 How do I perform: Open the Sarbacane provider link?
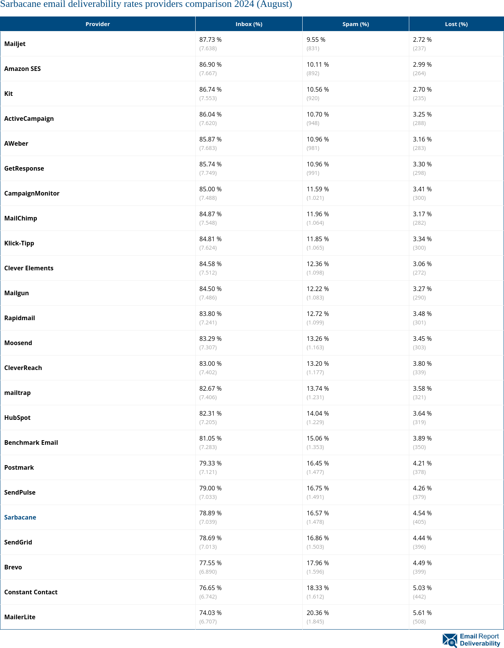(20, 517)
